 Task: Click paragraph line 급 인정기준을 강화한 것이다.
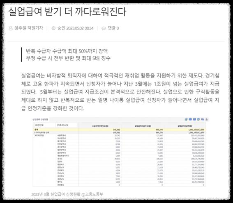(53, 108)
